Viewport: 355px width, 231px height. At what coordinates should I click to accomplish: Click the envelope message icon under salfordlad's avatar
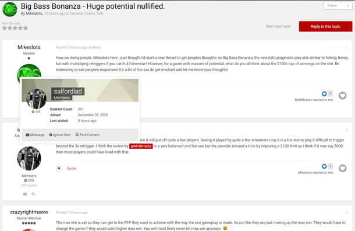[x=25, y=194]
